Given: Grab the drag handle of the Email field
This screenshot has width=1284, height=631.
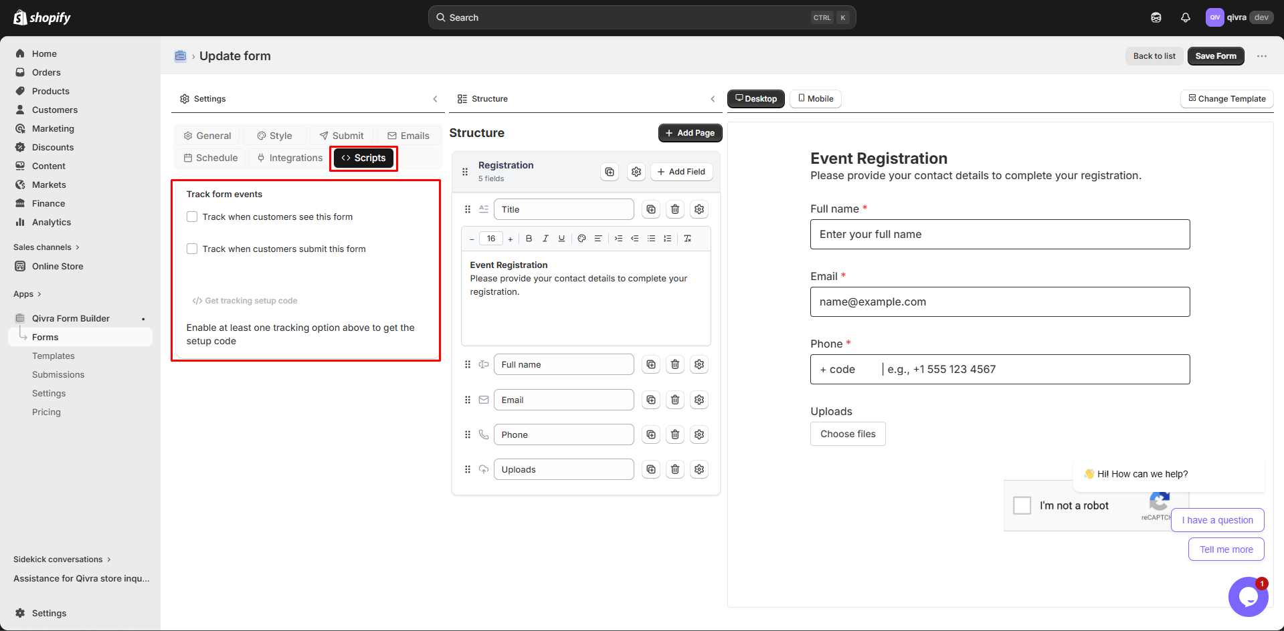Looking at the screenshot, I should pyautogui.click(x=468, y=400).
